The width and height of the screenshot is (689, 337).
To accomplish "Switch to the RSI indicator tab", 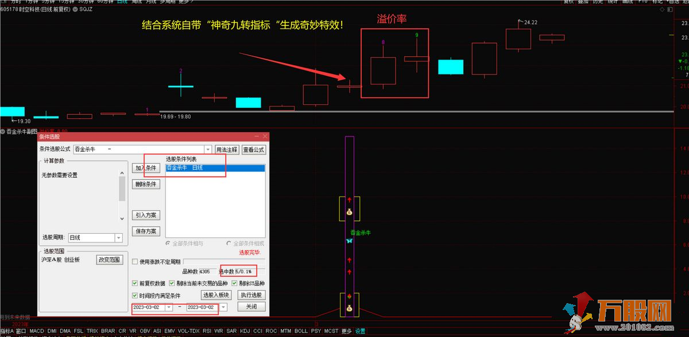I will [x=207, y=331].
